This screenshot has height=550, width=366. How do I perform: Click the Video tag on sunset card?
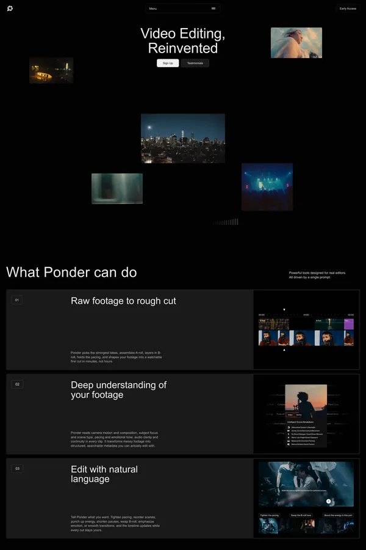click(290, 414)
